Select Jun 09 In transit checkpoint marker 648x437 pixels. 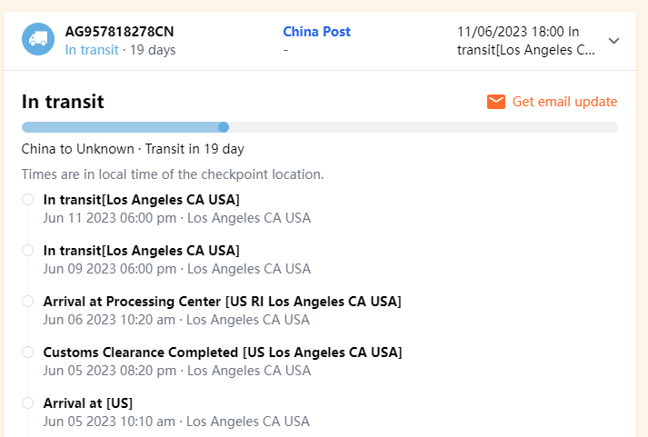(28, 250)
